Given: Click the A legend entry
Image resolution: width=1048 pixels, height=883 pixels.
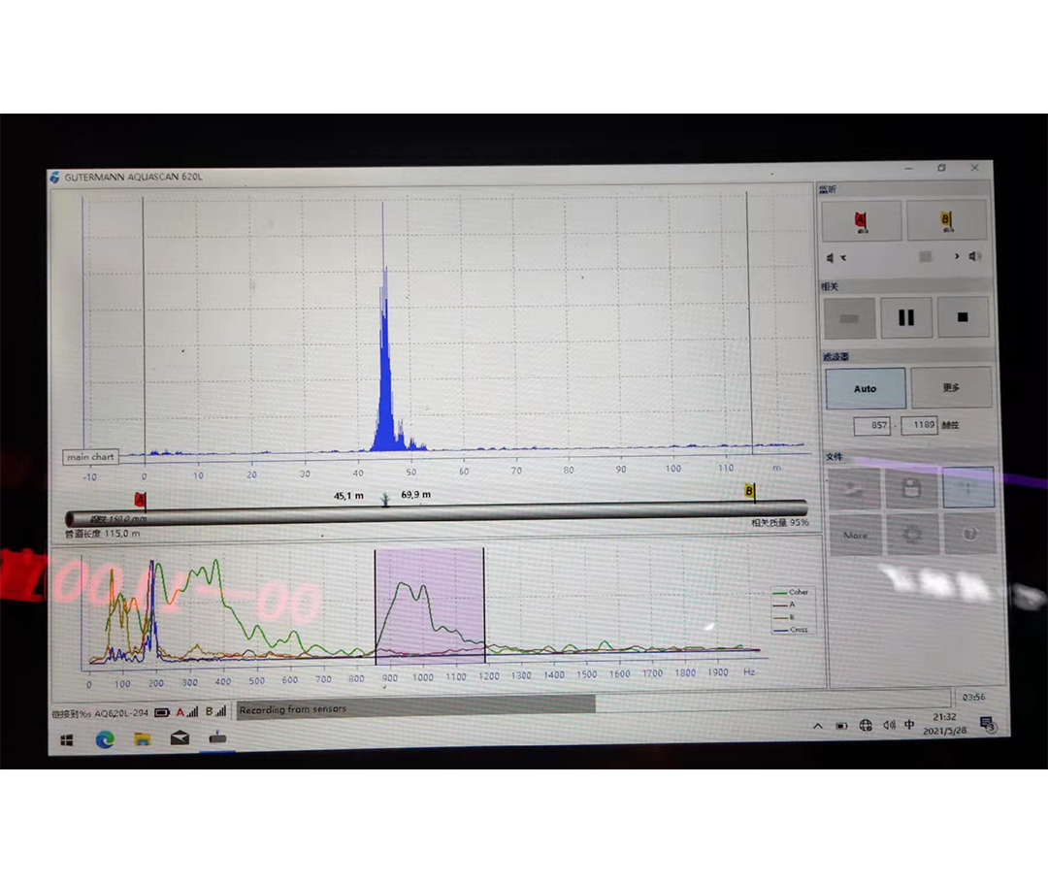Looking at the screenshot, I should (783, 605).
